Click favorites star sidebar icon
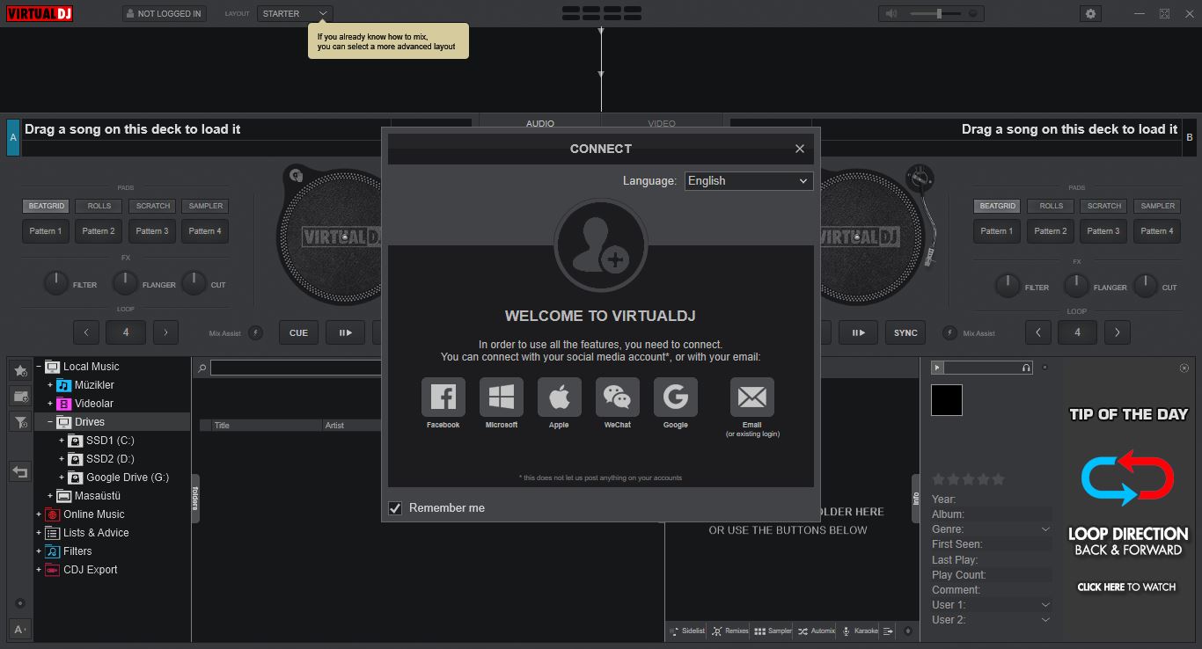This screenshot has width=1202, height=649. pyautogui.click(x=20, y=370)
